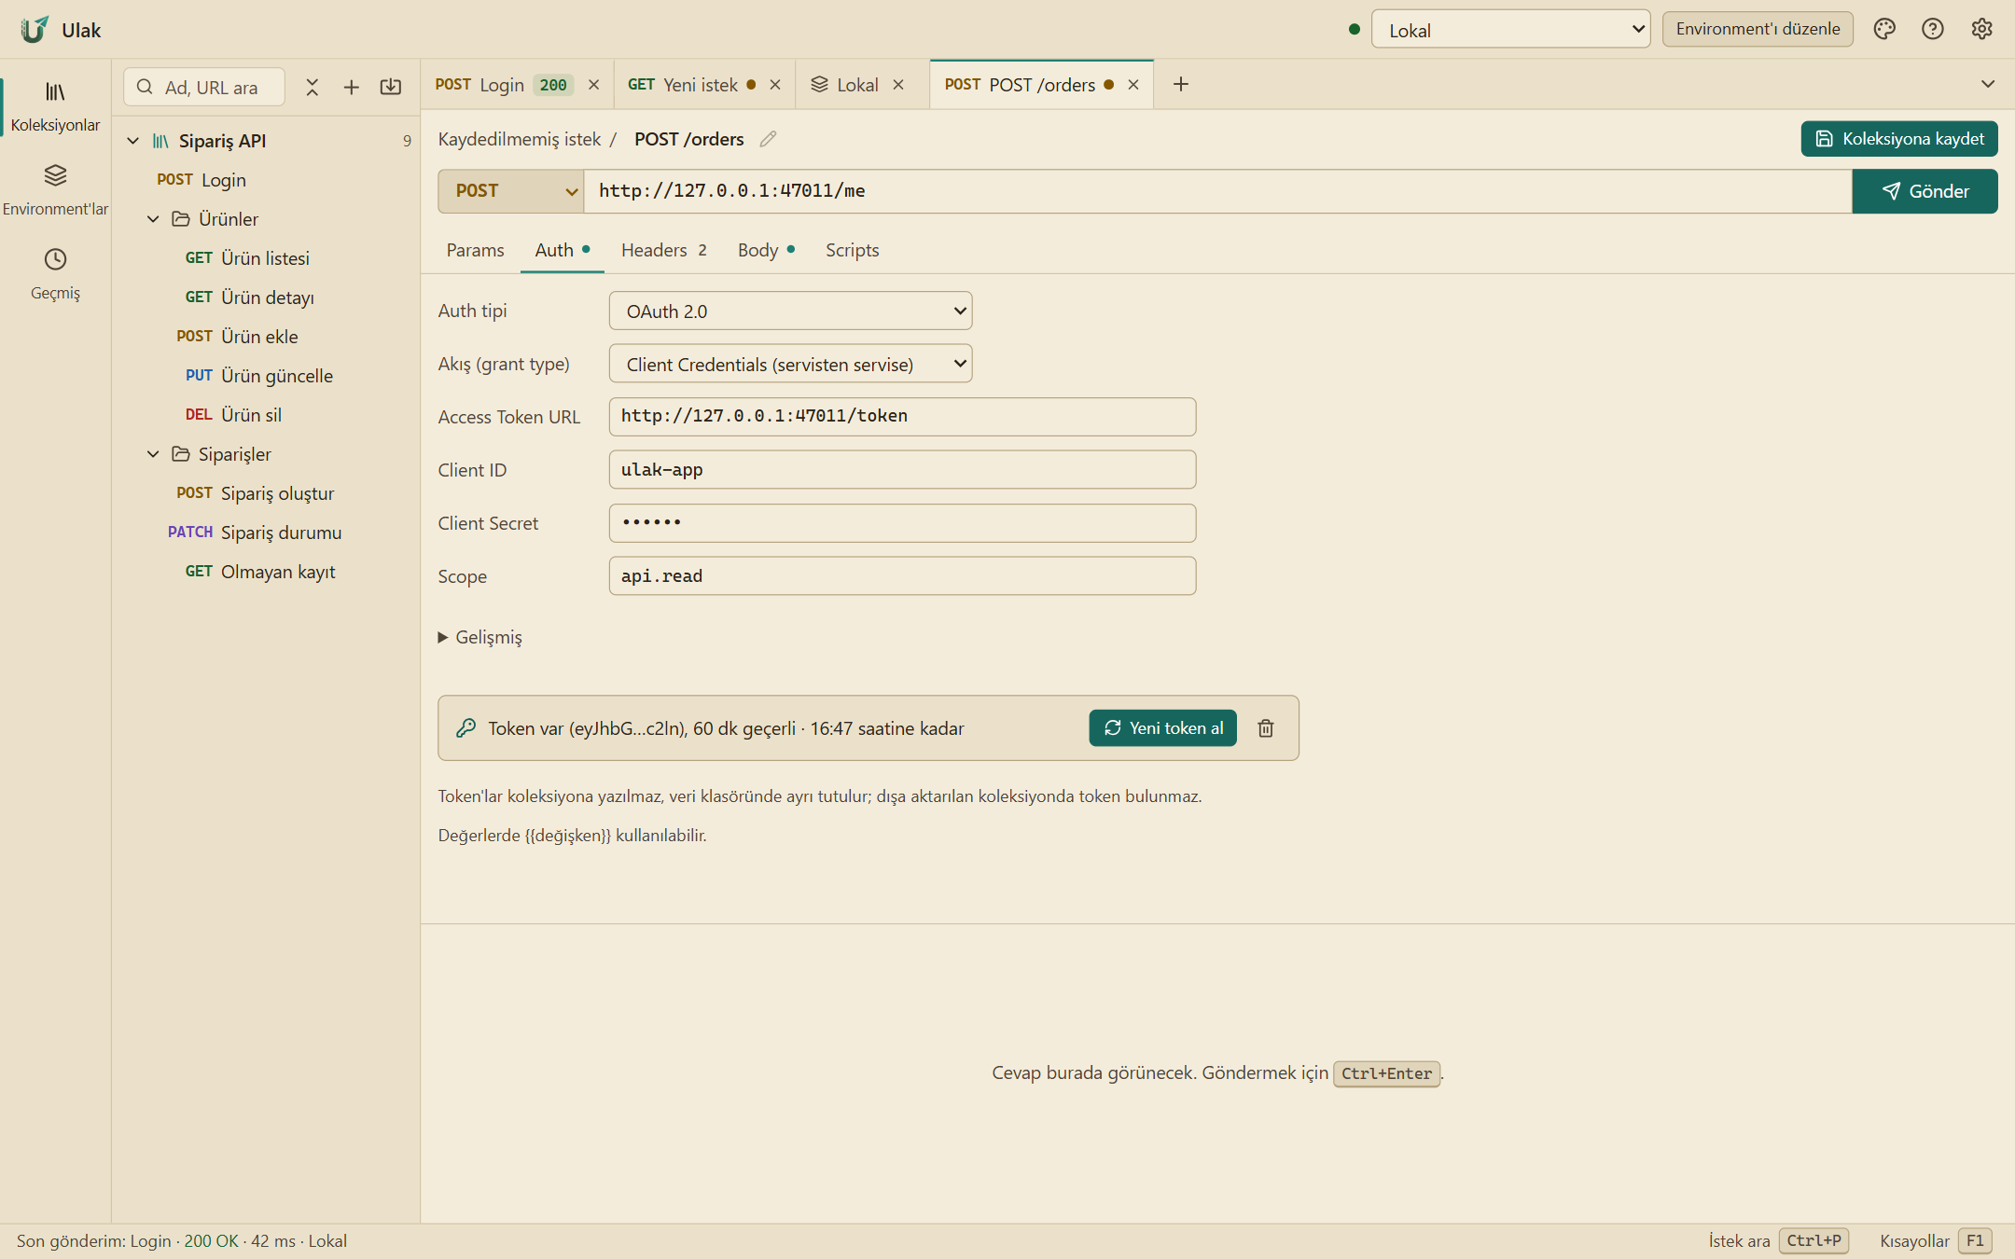Image resolution: width=2015 pixels, height=1259 pixels.
Task: Click the Scope api.read field
Action: (902, 576)
